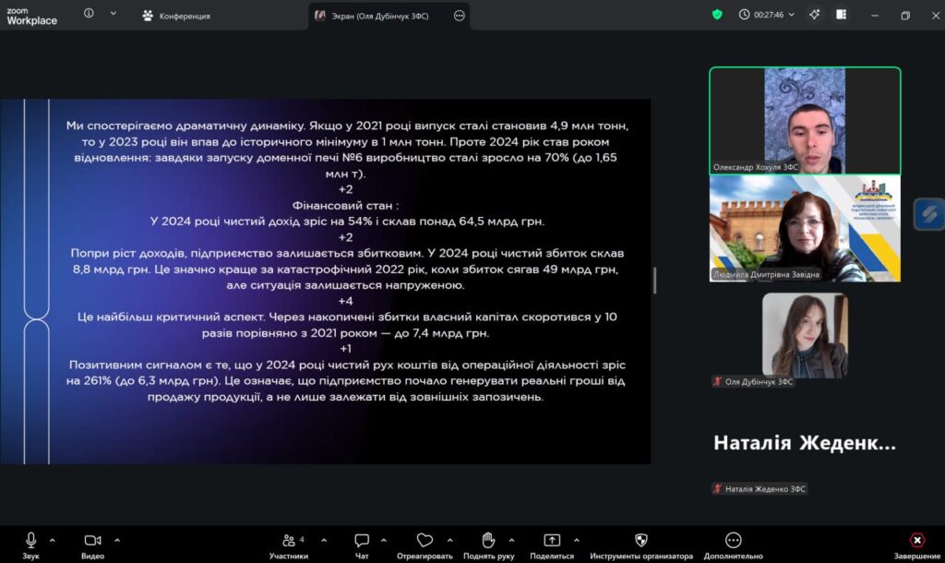
Task: Open the Чат chat panel
Action: 362,541
